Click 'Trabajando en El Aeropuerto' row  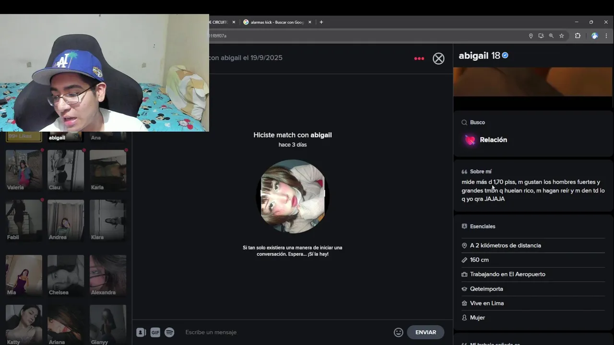click(533, 274)
